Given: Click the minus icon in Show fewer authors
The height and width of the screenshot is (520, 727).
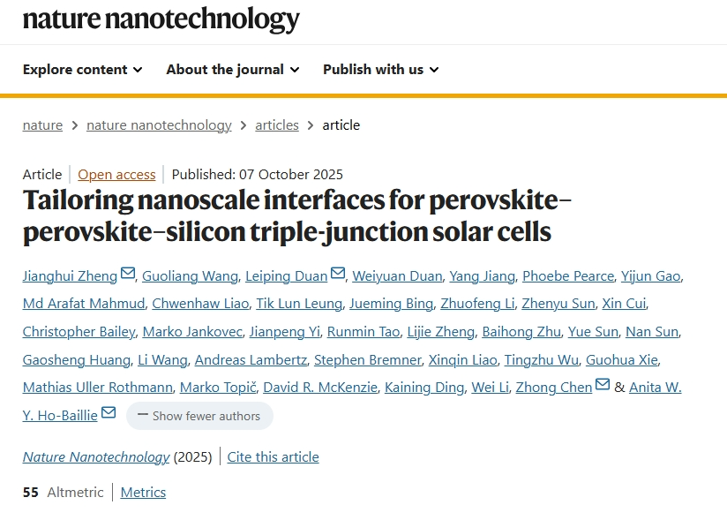Looking at the screenshot, I should (x=142, y=415).
